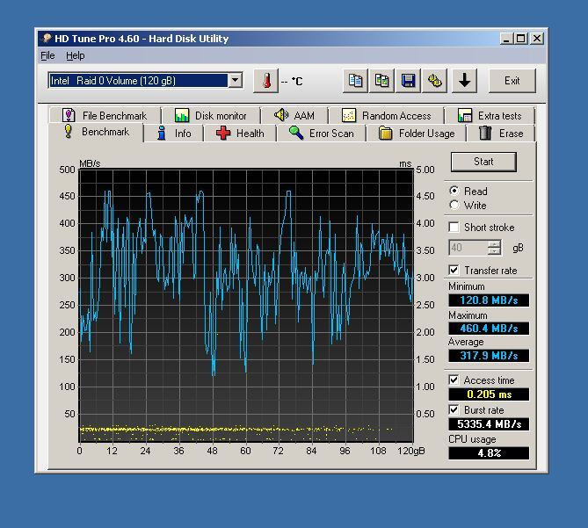Screen dimensions: 588x528
Task: Switch to the File Benchmark tab
Action: [x=105, y=115]
